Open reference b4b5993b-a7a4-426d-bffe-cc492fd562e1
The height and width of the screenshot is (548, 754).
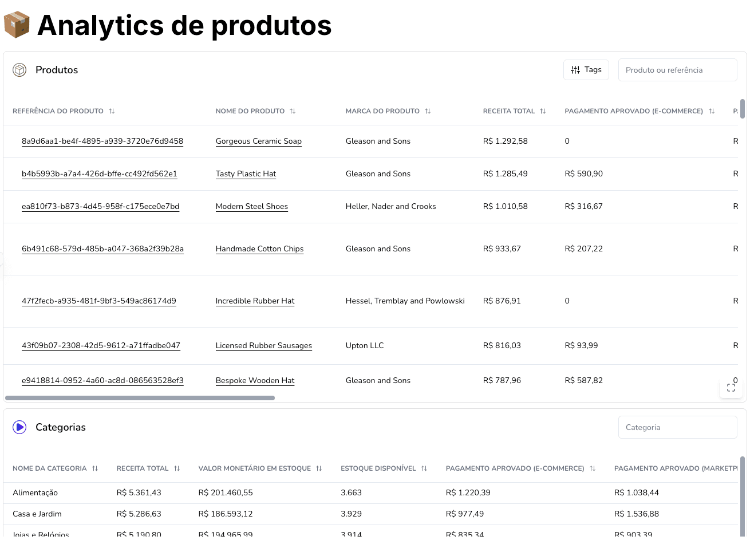[x=100, y=174]
